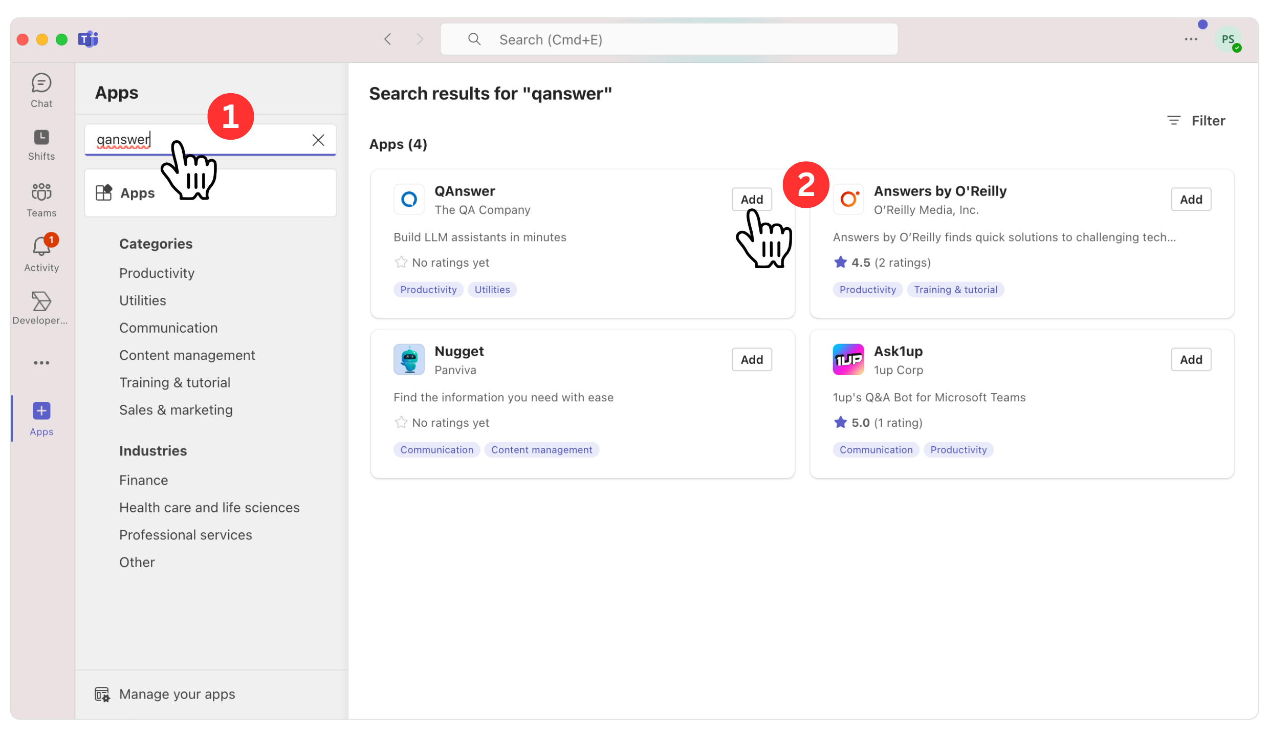
Task: Select the Productivity category
Action: coord(157,273)
